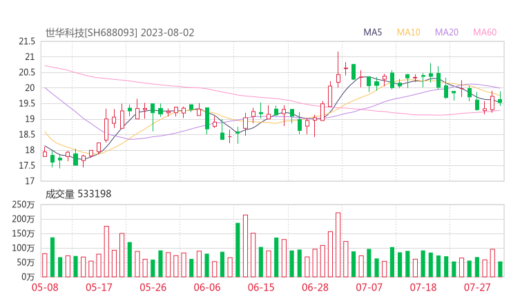Click the 06-15 date axis label
The width and height of the screenshot is (511, 303).
pos(261,287)
